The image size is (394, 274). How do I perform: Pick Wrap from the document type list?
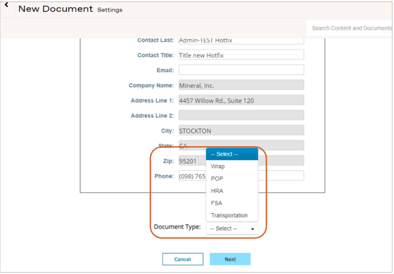tap(232, 166)
